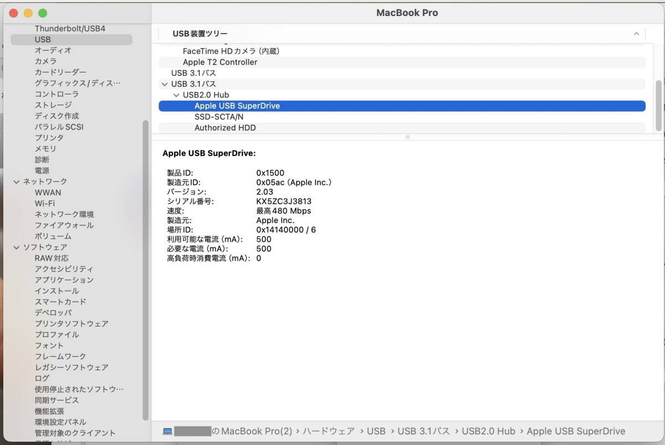Click the 最高 480 Mbps speed value
Screen dimensions: 665x445
click(284, 211)
